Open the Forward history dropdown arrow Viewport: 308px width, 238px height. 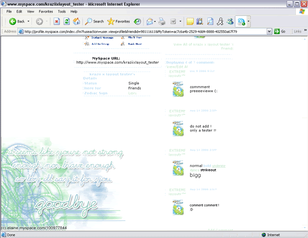(47, 21)
